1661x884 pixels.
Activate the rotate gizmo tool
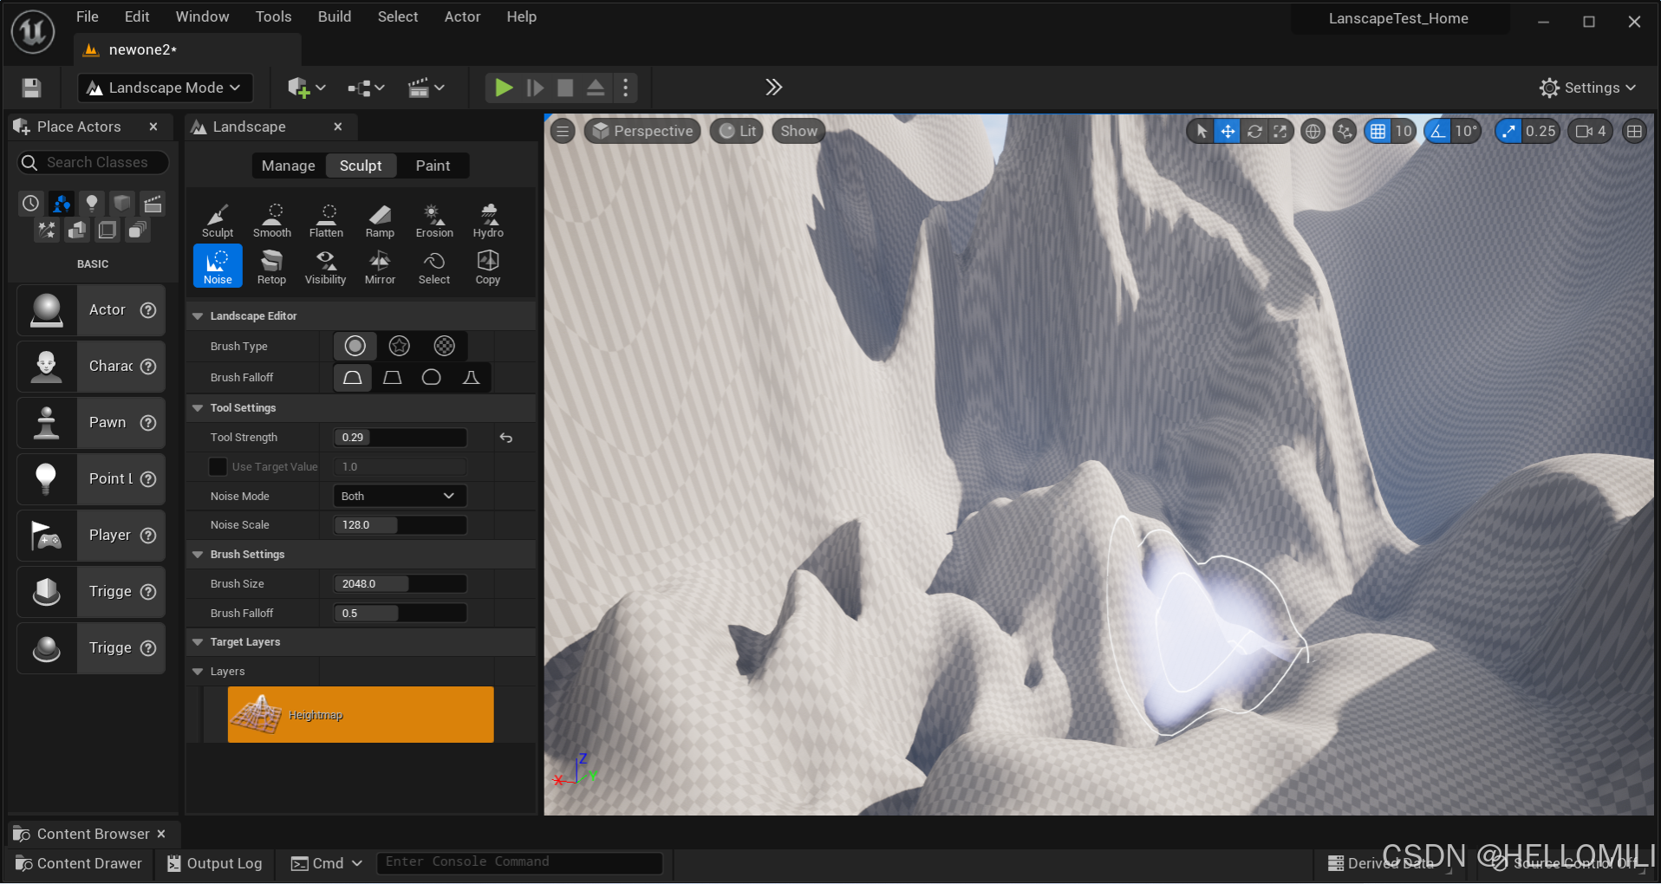[1254, 132]
